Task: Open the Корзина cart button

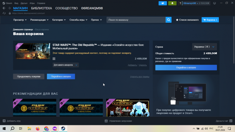Action: (210, 20)
